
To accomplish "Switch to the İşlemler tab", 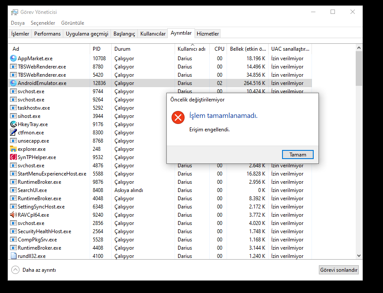I will point(20,34).
